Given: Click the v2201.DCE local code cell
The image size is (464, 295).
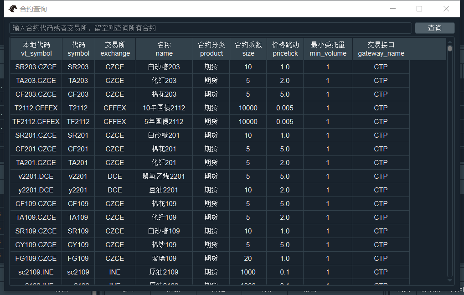Looking at the screenshot, I should click(36, 176).
